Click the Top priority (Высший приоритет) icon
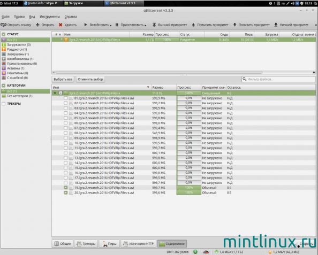This screenshot has width=318, height=255. tap(154, 25)
